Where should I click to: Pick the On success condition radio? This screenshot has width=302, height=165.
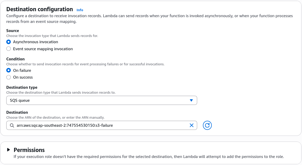click(8, 77)
